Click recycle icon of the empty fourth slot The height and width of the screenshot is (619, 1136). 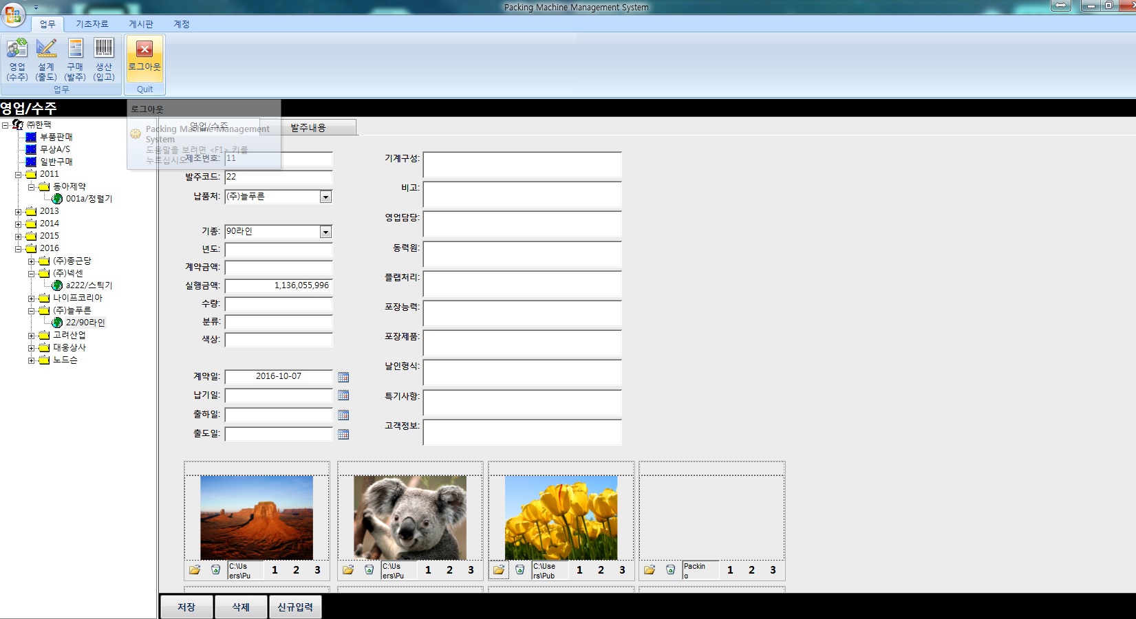tap(671, 570)
